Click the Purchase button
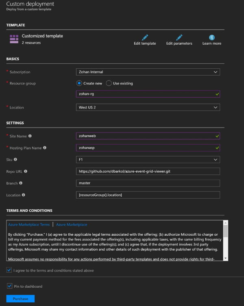 pyautogui.click(x=20, y=299)
